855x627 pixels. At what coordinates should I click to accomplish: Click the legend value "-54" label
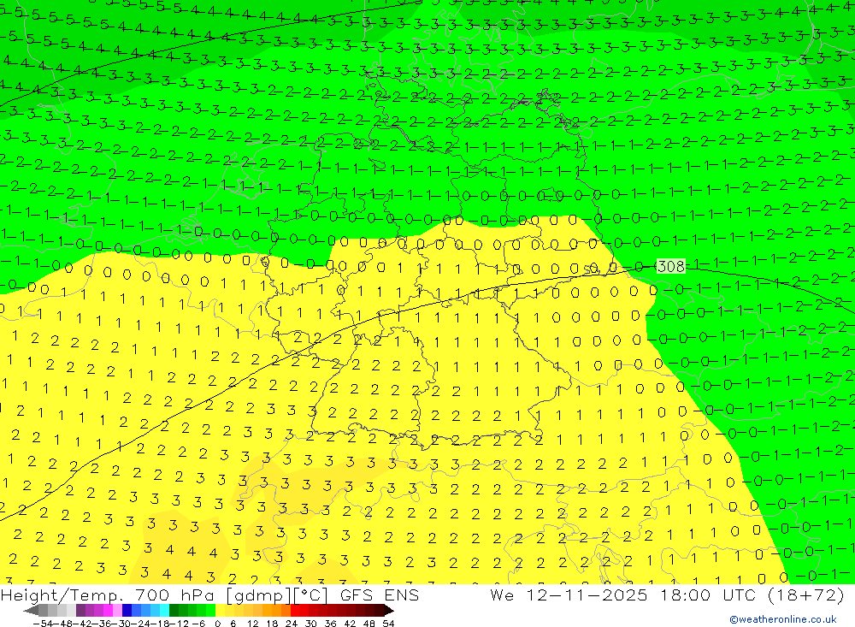pyautogui.click(x=43, y=624)
